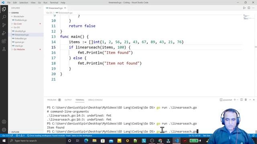Image resolution: width=257 pixels, height=144 pixels.
Task: Open File Explorer from taskbar
Action: point(94,140)
